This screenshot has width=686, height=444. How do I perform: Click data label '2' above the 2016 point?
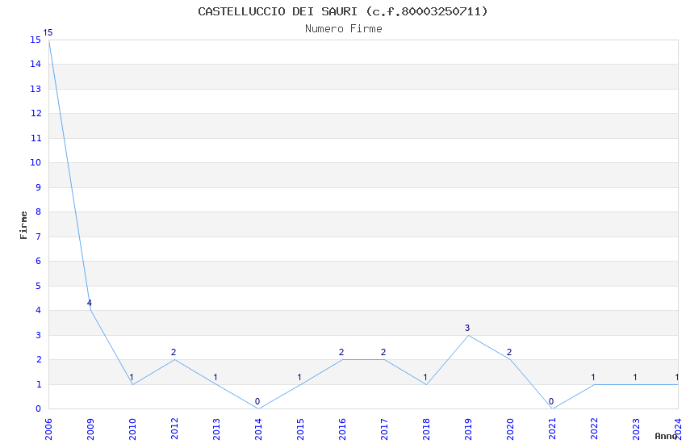click(341, 352)
